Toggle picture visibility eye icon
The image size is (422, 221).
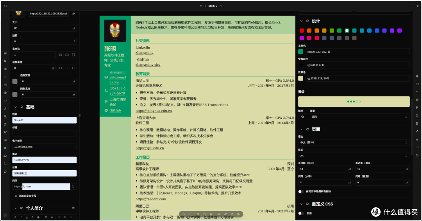tap(73, 13)
